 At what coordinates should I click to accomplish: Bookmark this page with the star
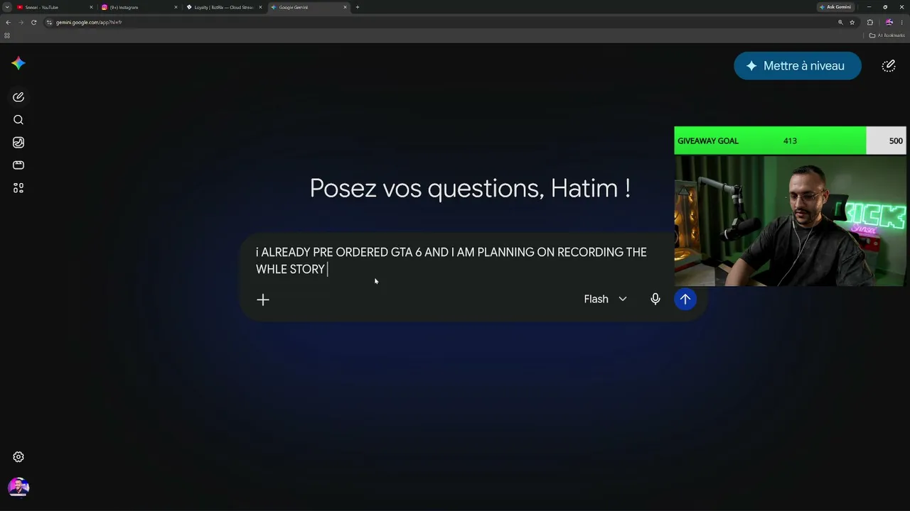point(852,22)
